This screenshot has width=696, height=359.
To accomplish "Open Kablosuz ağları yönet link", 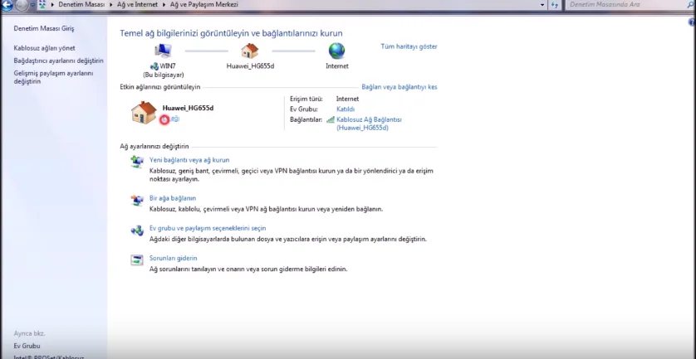I will (x=44, y=48).
